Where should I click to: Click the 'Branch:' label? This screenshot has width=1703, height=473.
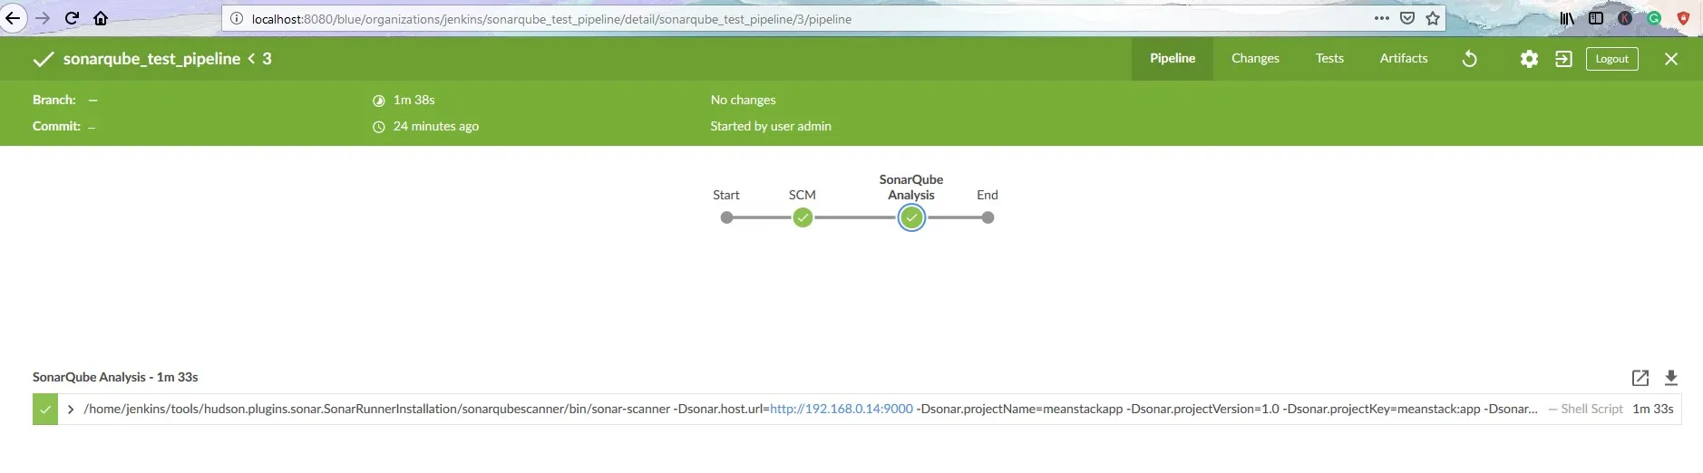[54, 100]
